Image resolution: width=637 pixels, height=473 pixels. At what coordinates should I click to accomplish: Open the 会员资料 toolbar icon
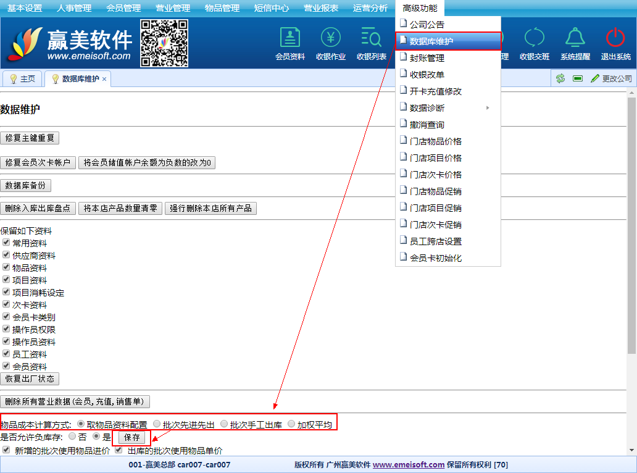click(289, 38)
